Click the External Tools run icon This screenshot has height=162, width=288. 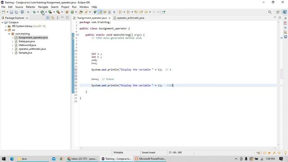[58, 12]
